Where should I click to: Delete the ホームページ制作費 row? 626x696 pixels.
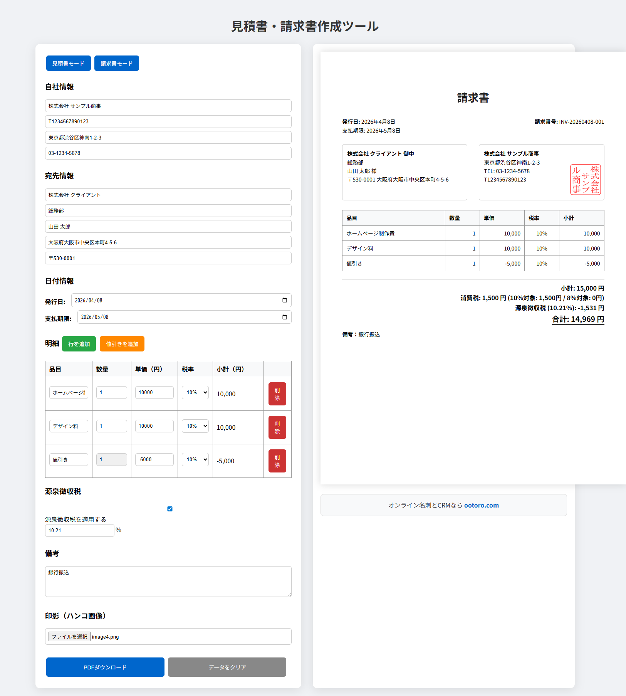pyautogui.click(x=277, y=394)
